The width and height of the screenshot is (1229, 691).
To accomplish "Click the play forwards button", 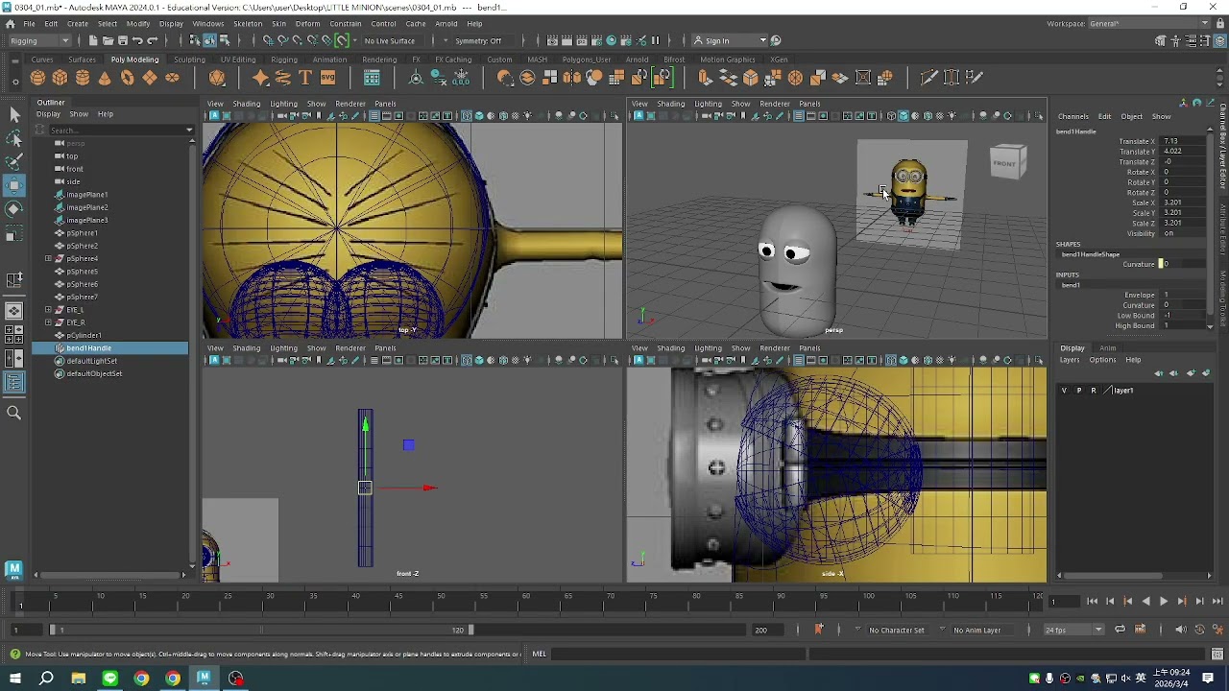I will [1163, 601].
